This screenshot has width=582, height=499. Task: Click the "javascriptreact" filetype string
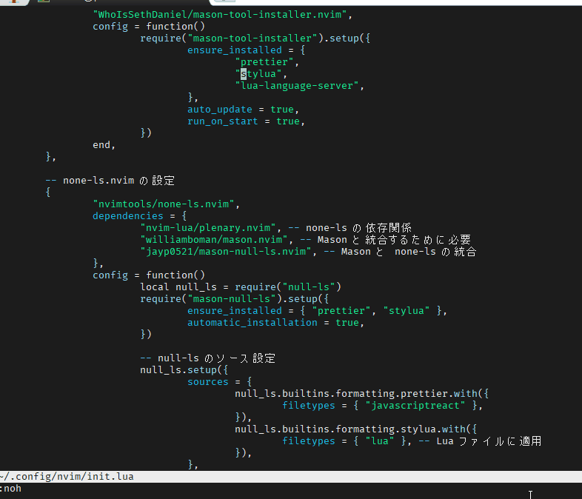(415, 406)
